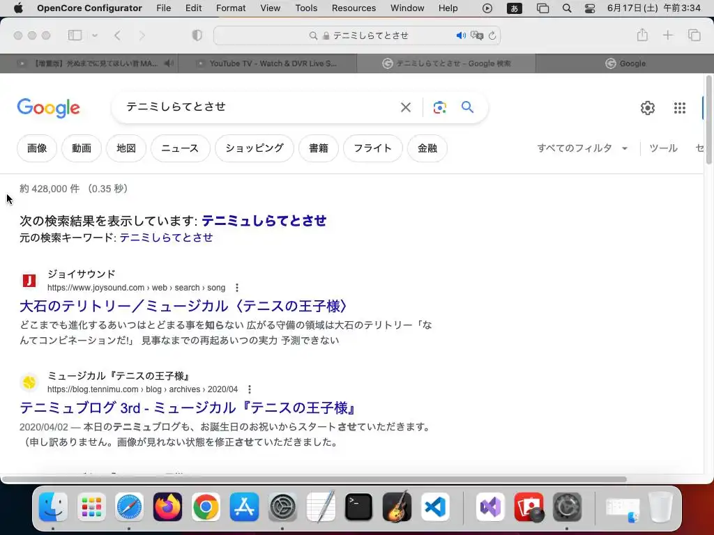Click the vertical page scrollbar
The width and height of the screenshot is (714, 535).
click(708, 121)
